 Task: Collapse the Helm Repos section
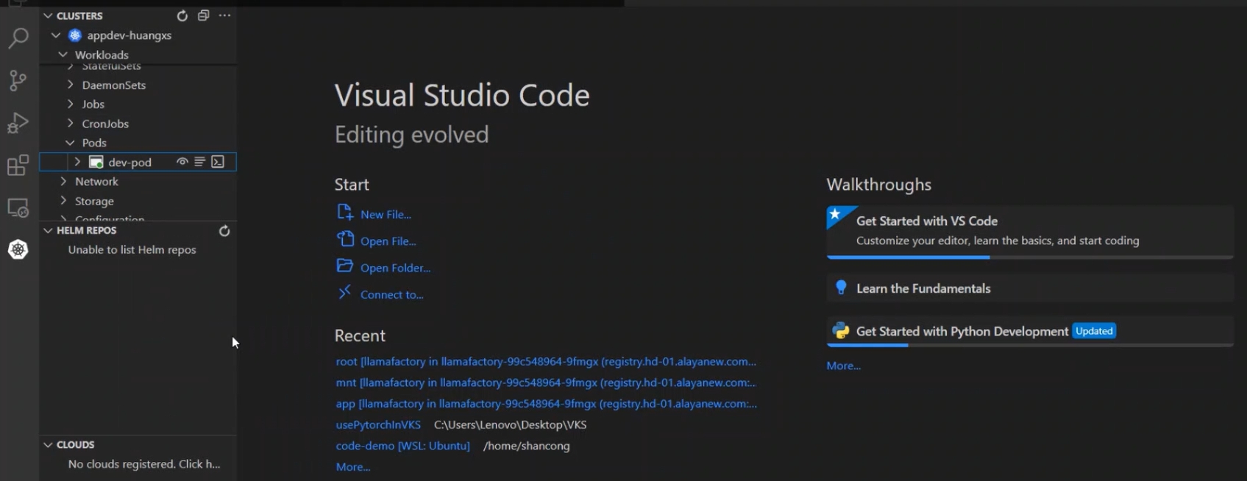48,231
